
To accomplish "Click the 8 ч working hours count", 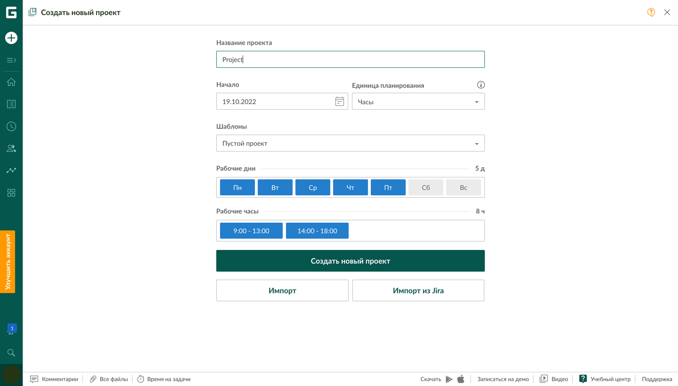I will click(x=480, y=211).
